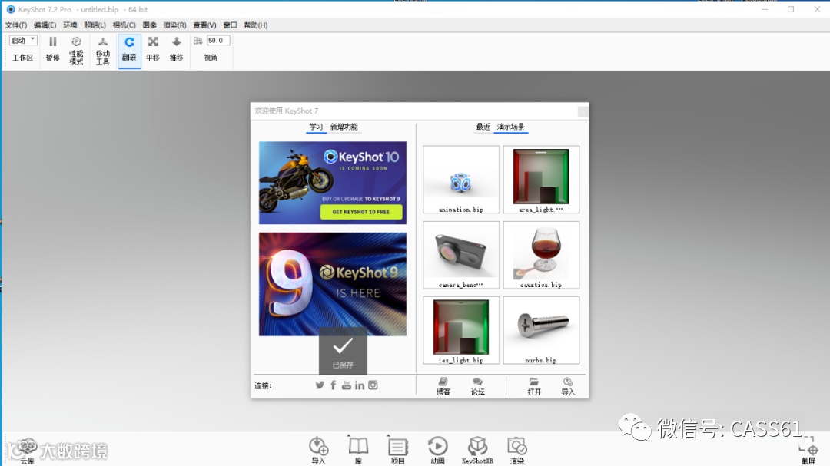Open the File menu

[x=16, y=25]
